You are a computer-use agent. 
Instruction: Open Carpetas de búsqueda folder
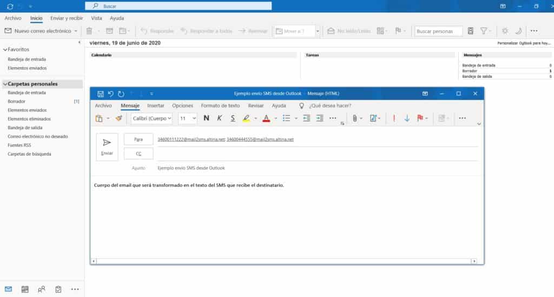pyautogui.click(x=29, y=154)
